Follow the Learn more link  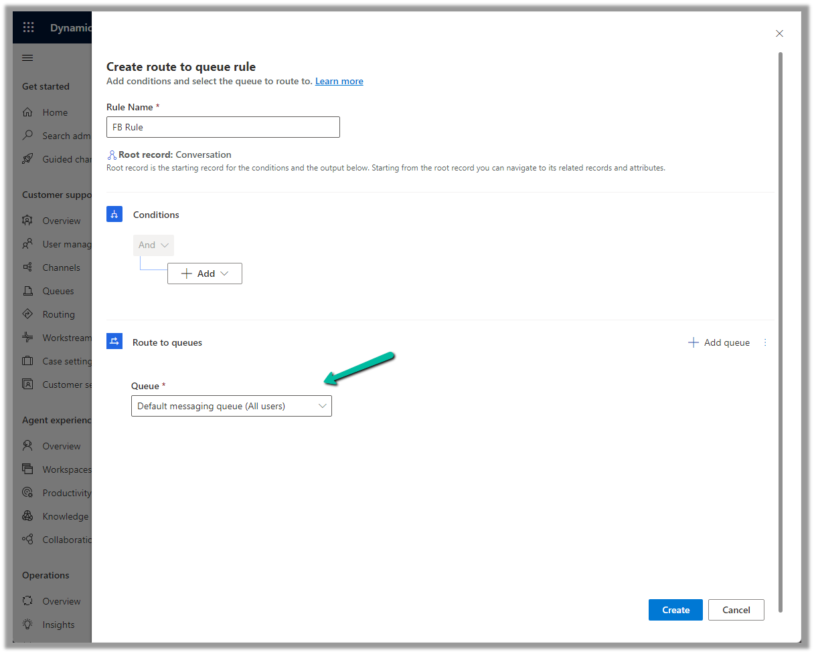339,81
